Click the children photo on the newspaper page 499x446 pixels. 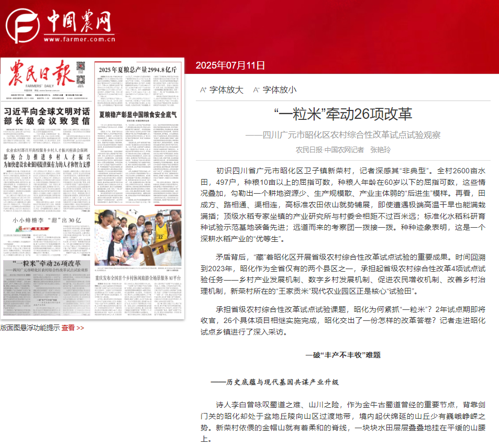pyautogui.click(x=138, y=237)
